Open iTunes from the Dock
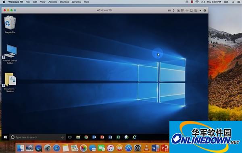This screenshot has height=153, width=242. tap(111, 148)
